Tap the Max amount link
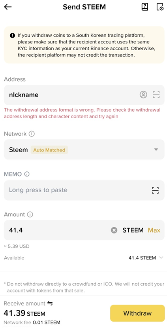 pos(154,230)
